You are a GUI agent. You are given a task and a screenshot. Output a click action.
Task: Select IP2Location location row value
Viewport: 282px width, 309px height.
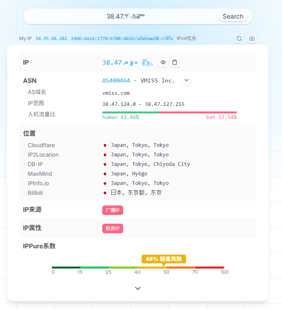tap(140, 155)
